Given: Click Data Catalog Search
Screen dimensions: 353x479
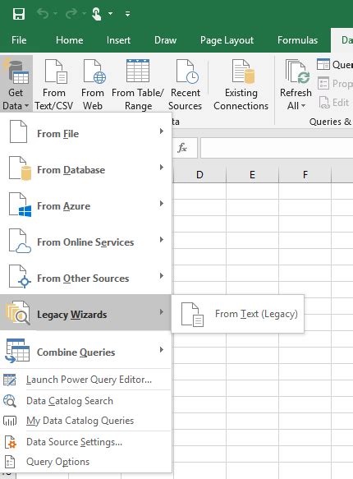Looking at the screenshot, I should [85, 401].
